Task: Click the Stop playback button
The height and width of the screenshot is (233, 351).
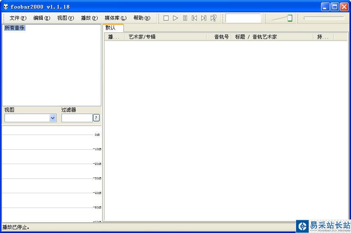Action: [166, 18]
